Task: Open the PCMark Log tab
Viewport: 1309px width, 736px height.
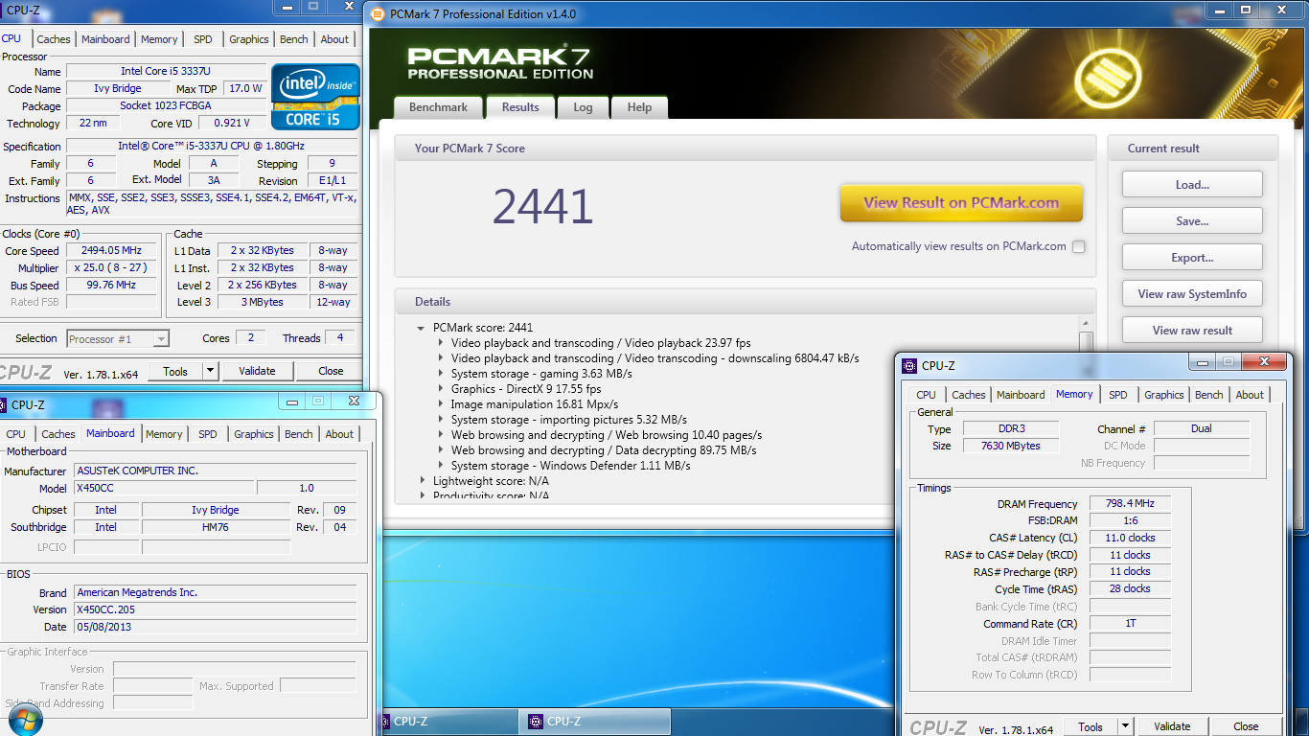Action: (583, 107)
